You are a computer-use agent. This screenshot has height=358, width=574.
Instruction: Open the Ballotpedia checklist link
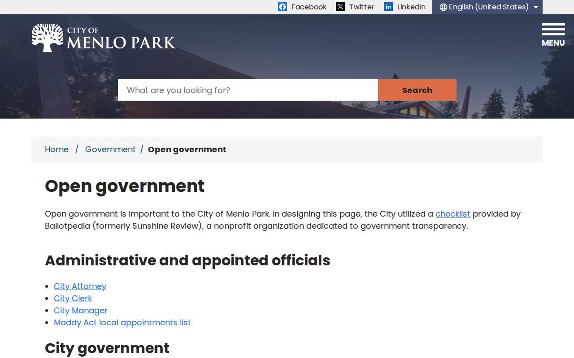(x=453, y=214)
